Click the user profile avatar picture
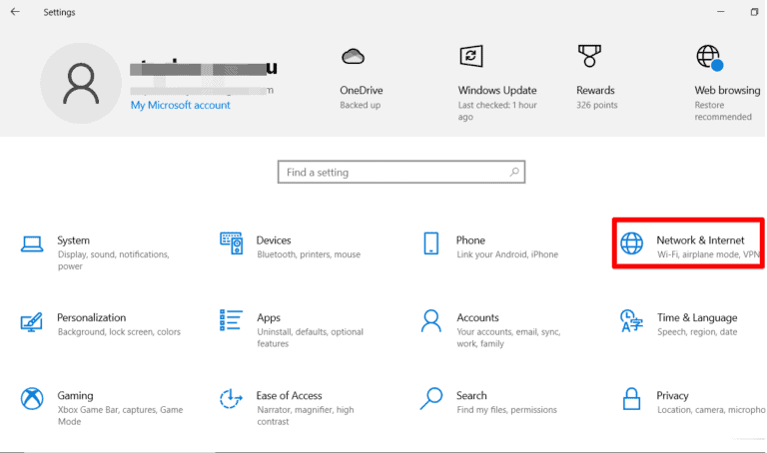The width and height of the screenshot is (767, 453). pyautogui.click(x=79, y=83)
